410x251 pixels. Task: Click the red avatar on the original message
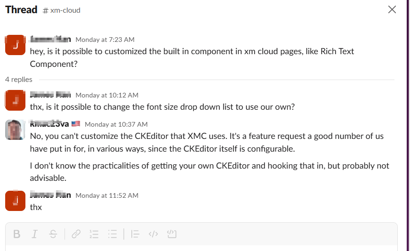click(x=15, y=45)
